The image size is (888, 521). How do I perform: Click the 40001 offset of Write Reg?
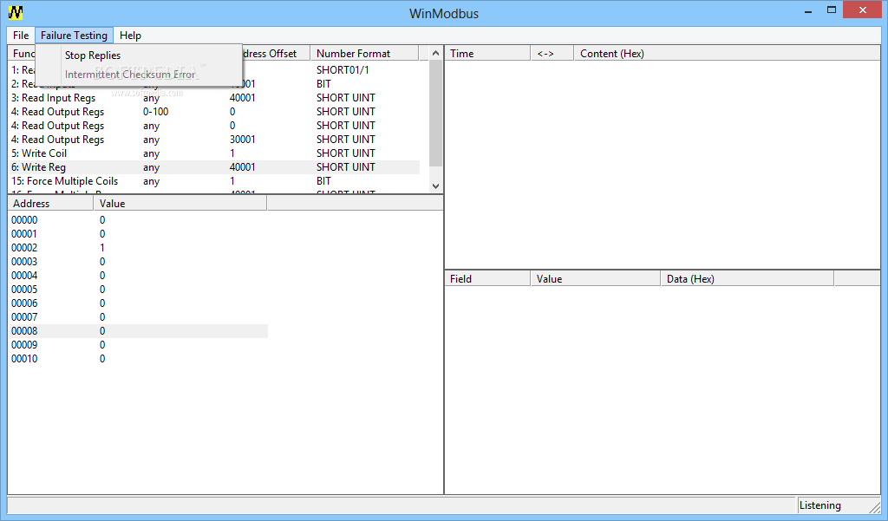[243, 167]
